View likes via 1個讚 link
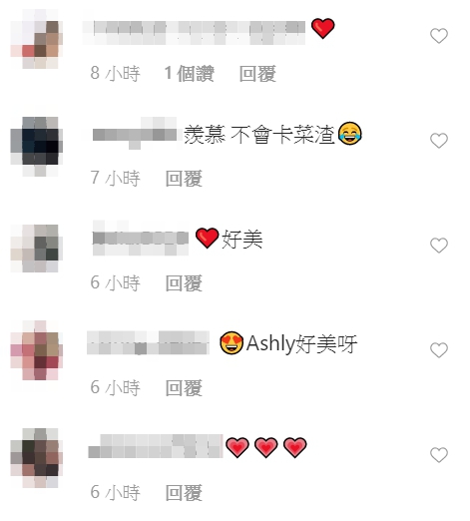The height and width of the screenshot is (521, 470). (x=190, y=74)
